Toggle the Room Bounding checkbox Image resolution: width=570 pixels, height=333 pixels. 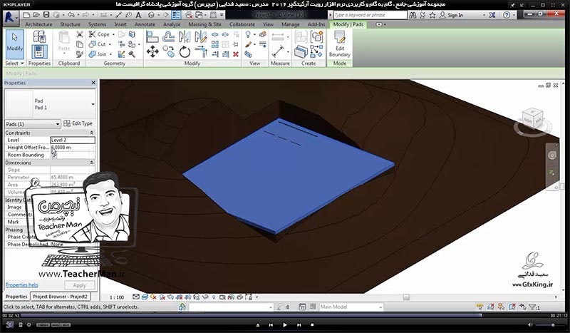pyautogui.click(x=54, y=155)
